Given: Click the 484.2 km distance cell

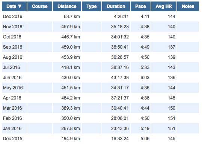Looking at the screenshot, I should coord(71,98).
